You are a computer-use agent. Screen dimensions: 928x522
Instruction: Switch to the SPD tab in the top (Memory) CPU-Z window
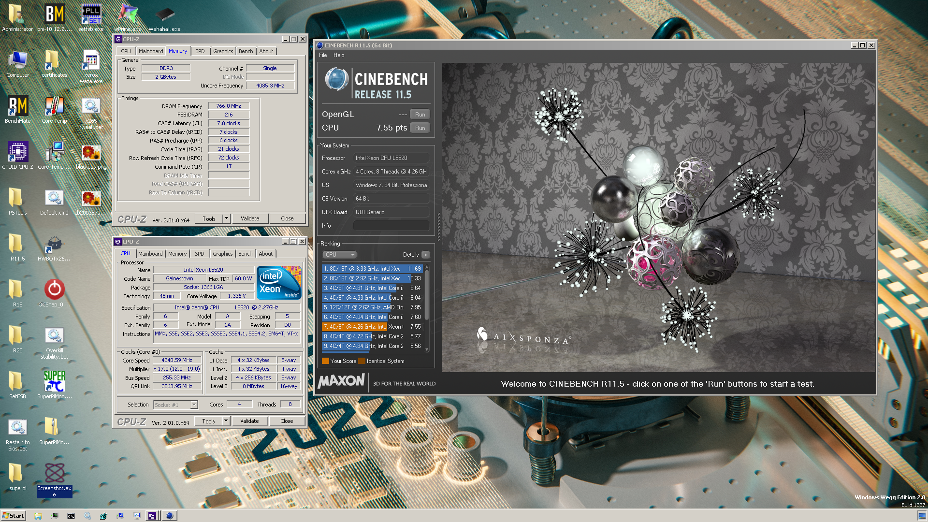click(200, 51)
